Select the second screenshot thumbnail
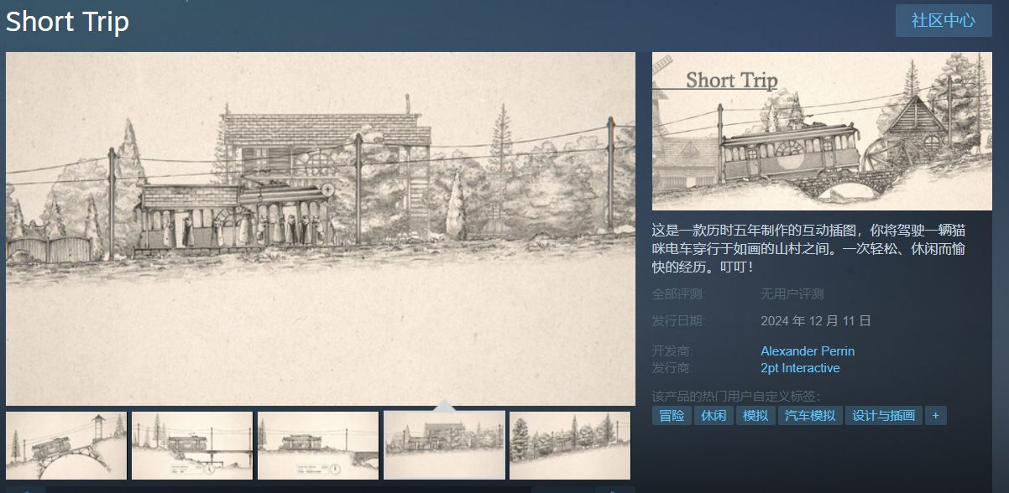This screenshot has height=493, width=1009. coord(192,445)
